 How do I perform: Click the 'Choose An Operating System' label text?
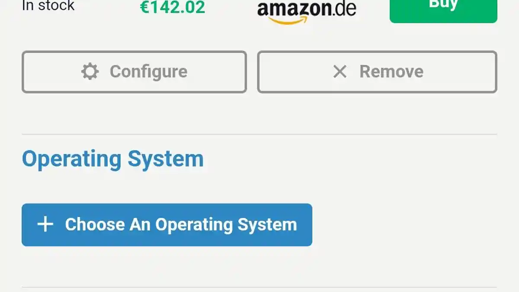coord(181,225)
